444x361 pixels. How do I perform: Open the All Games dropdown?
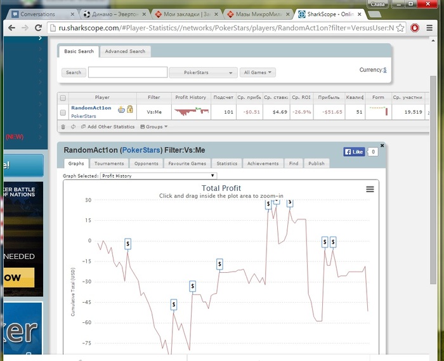click(258, 72)
